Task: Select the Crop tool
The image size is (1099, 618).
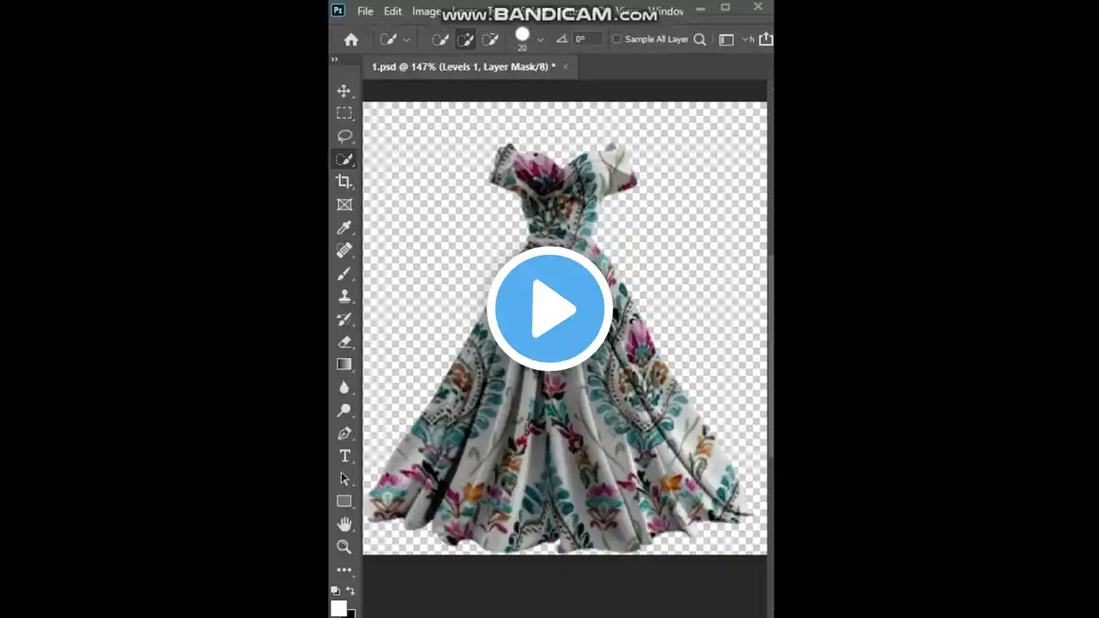Action: (343, 181)
